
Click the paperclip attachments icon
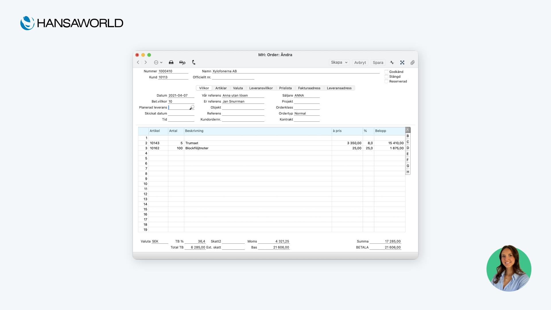click(412, 62)
